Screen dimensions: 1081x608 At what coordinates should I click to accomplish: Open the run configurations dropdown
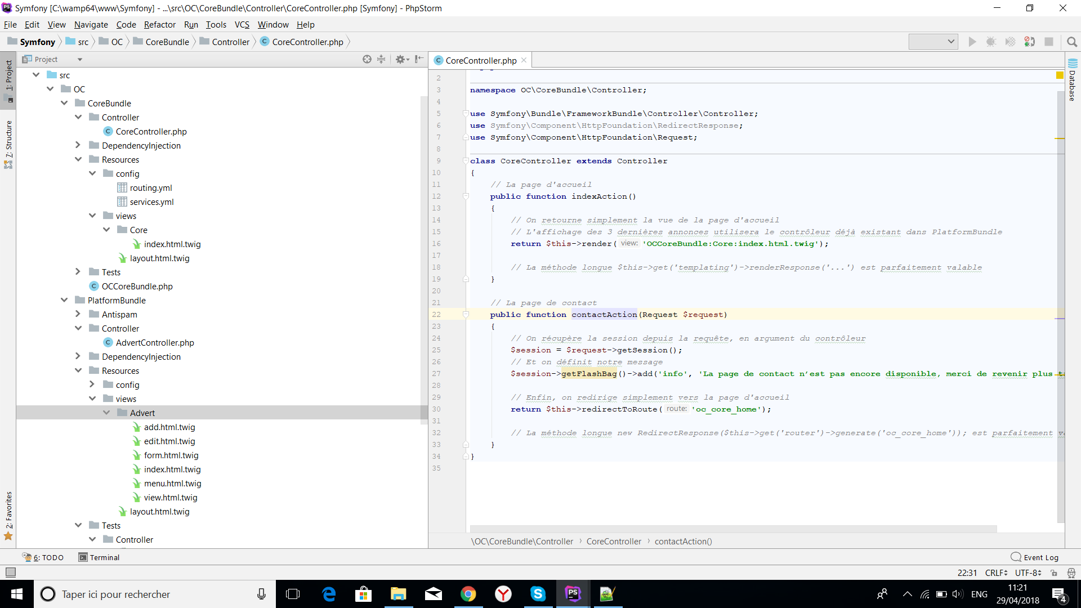tap(933, 41)
